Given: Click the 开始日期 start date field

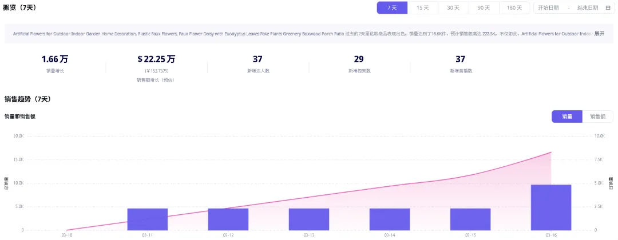Looking at the screenshot, I should click(548, 8).
